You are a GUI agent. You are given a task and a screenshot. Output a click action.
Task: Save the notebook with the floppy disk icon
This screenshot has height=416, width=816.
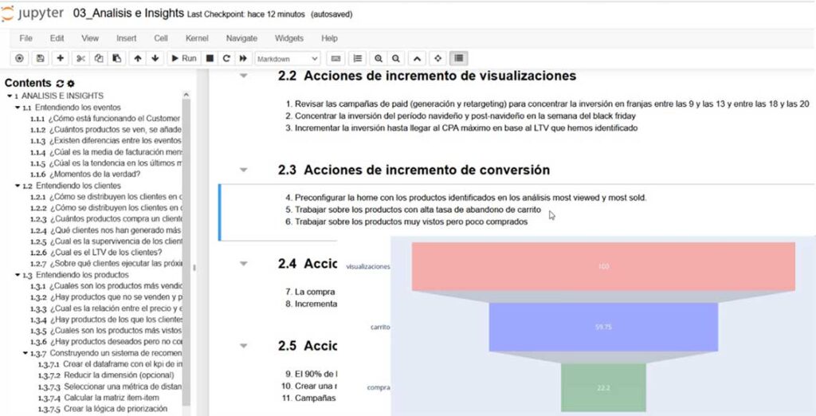pyautogui.click(x=40, y=58)
